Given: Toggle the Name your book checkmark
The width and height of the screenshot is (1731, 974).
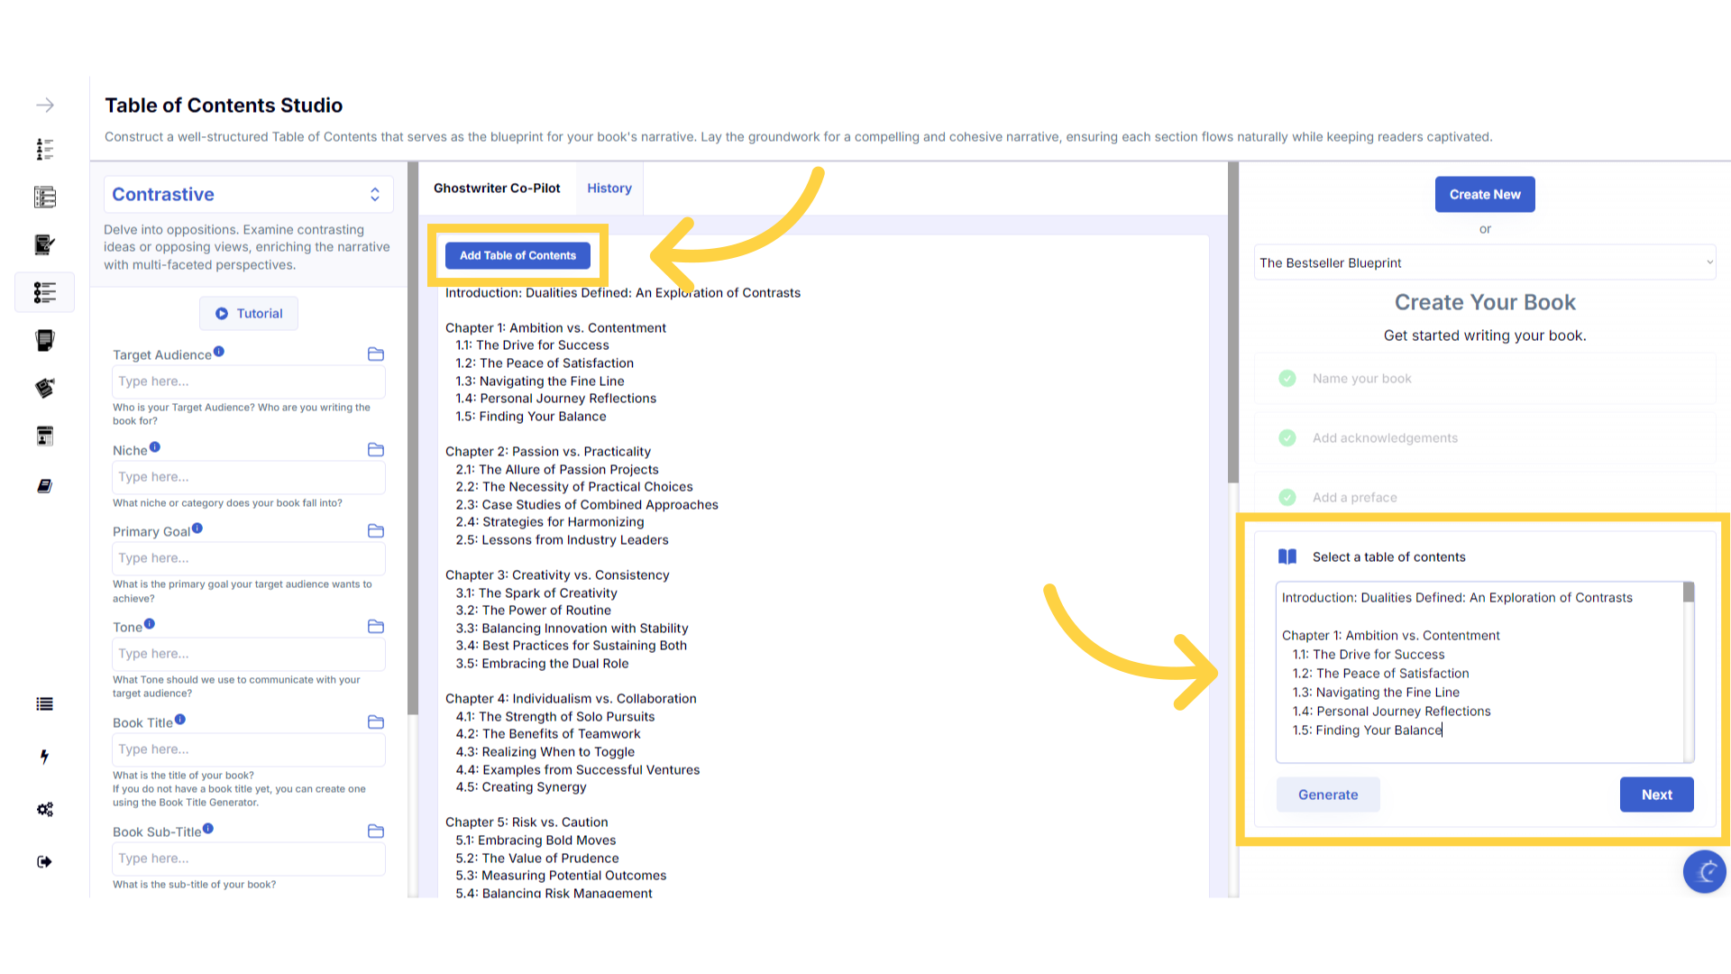Looking at the screenshot, I should tap(1287, 379).
